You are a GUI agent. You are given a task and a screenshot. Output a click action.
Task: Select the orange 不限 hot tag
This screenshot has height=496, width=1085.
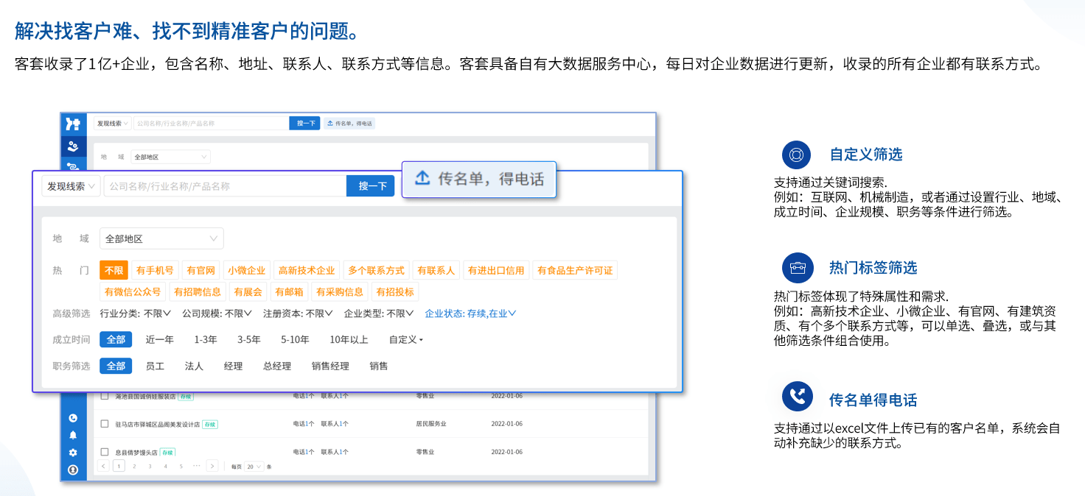pos(114,270)
